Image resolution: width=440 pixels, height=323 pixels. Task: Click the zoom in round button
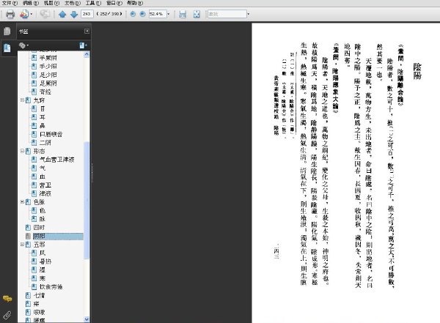(142, 14)
